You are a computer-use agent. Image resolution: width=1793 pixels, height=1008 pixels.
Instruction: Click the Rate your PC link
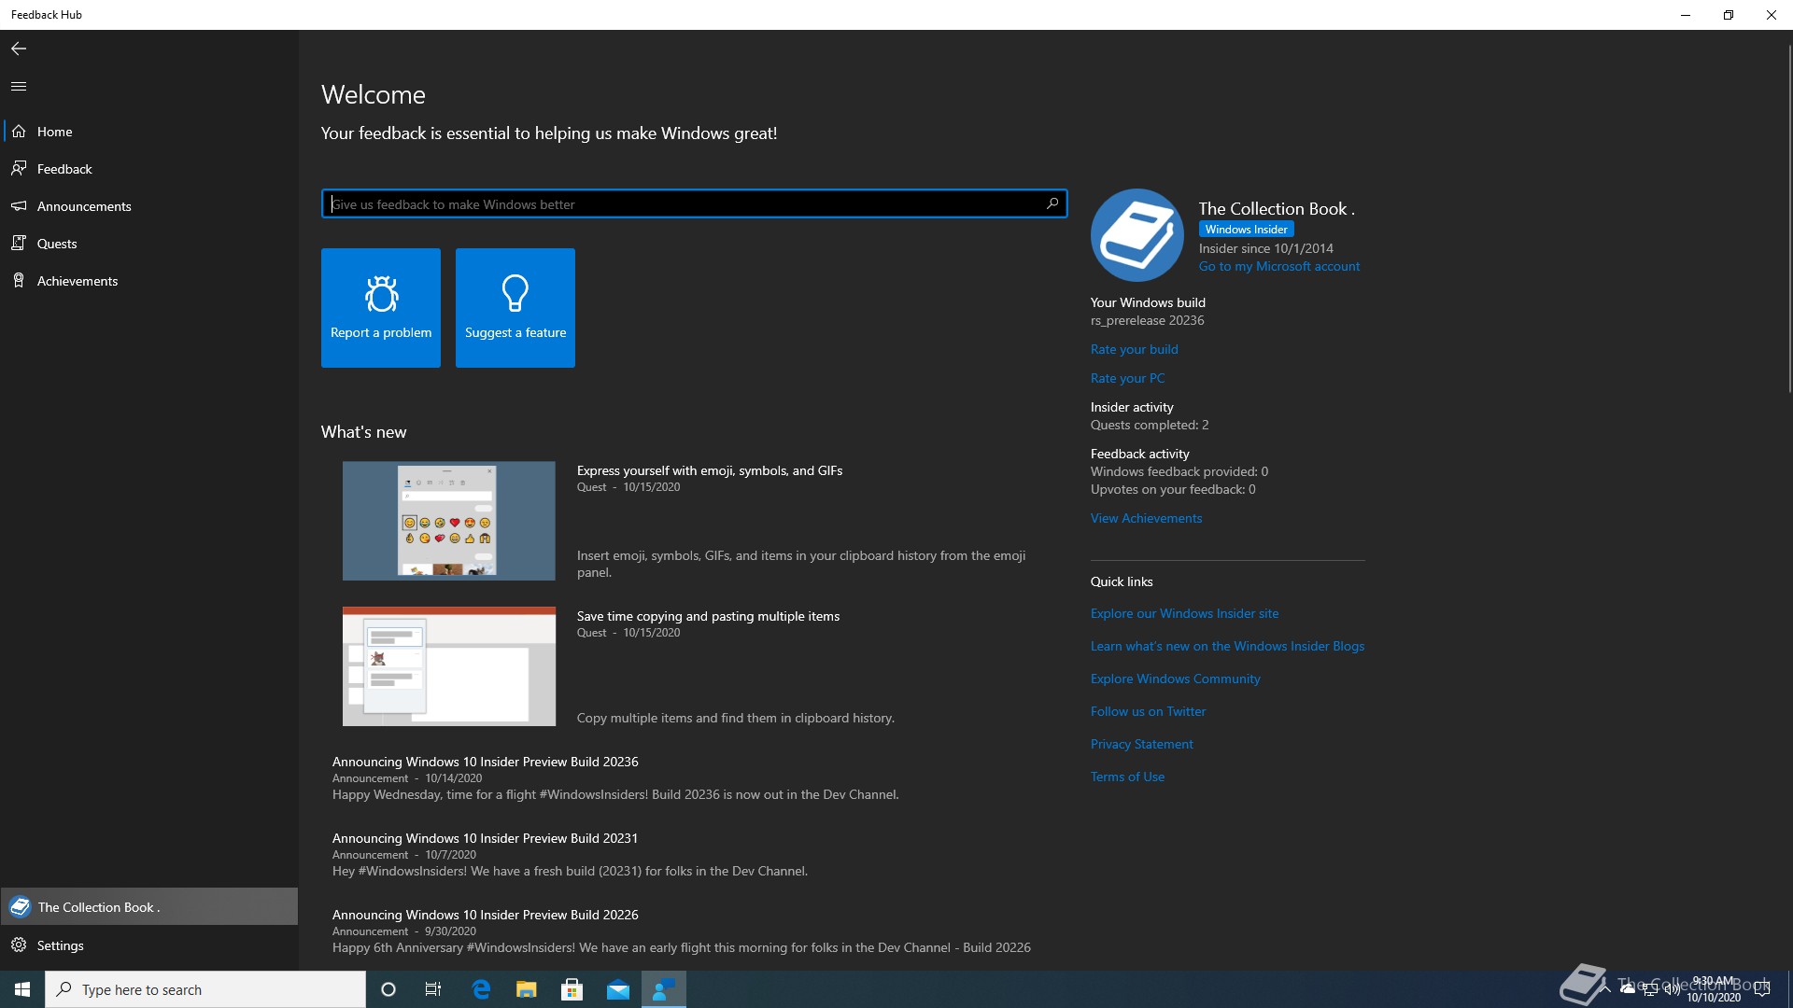pos(1127,378)
